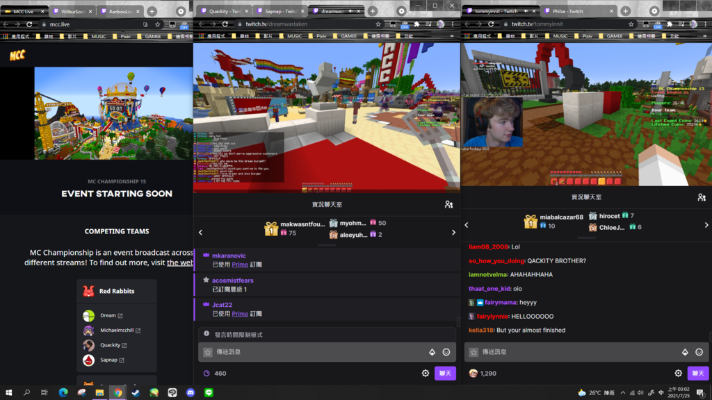
Task: Open 'the website' link on mcc.live
Action: pyautogui.click(x=180, y=262)
